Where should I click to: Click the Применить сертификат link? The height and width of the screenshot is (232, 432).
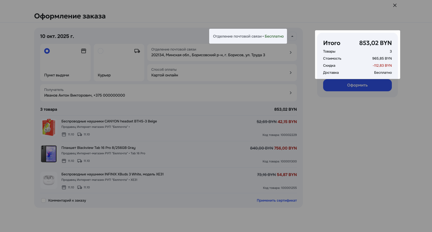277,200
